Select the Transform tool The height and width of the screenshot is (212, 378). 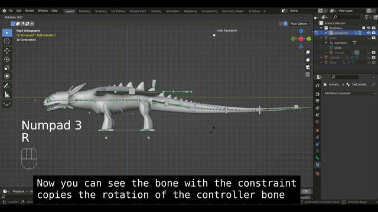(x=7, y=77)
